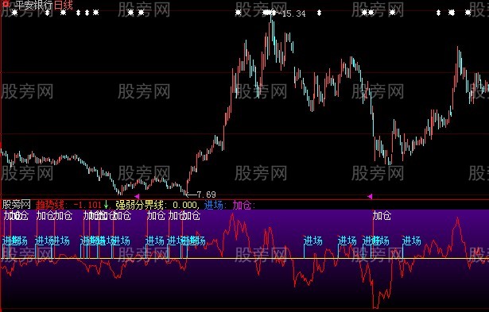This screenshot has height=312, width=489.
Task: Click the green down arrow after -1.101
Action: [x=106, y=205]
